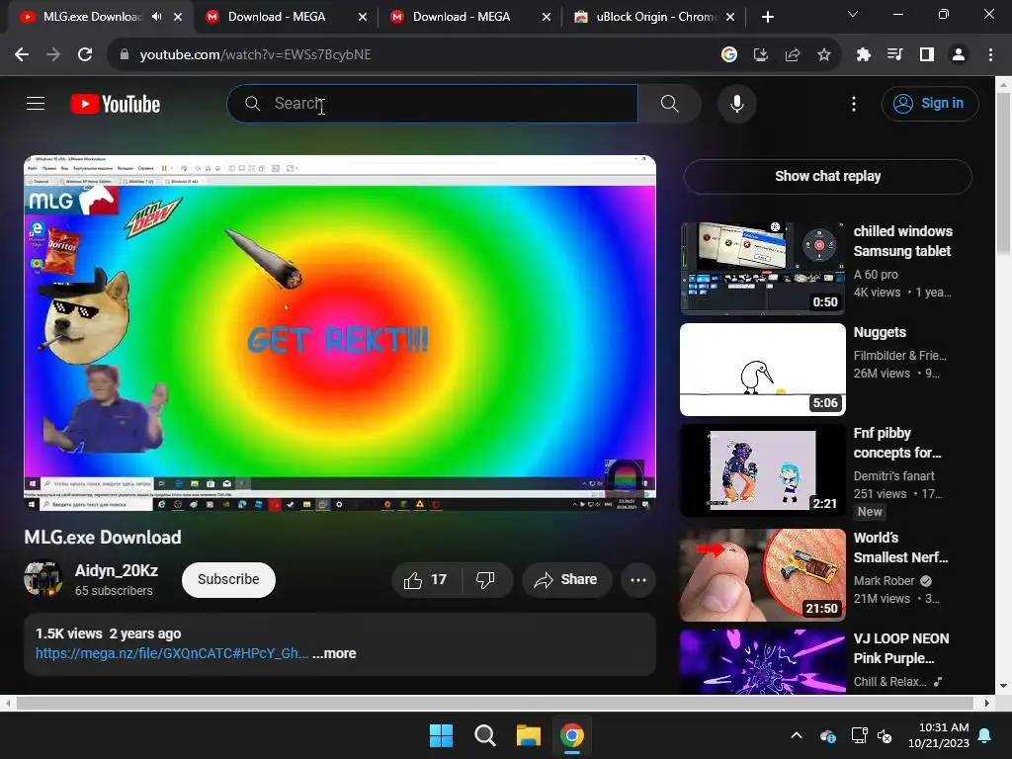This screenshot has height=759, width=1012.
Task: Click the vertical page scrollbar thumb
Action: (1004, 173)
